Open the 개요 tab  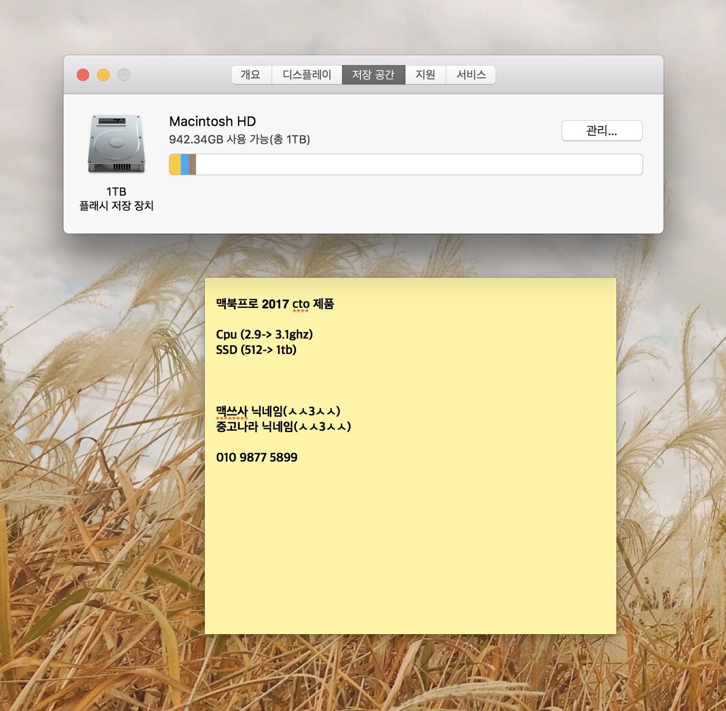pyautogui.click(x=251, y=75)
